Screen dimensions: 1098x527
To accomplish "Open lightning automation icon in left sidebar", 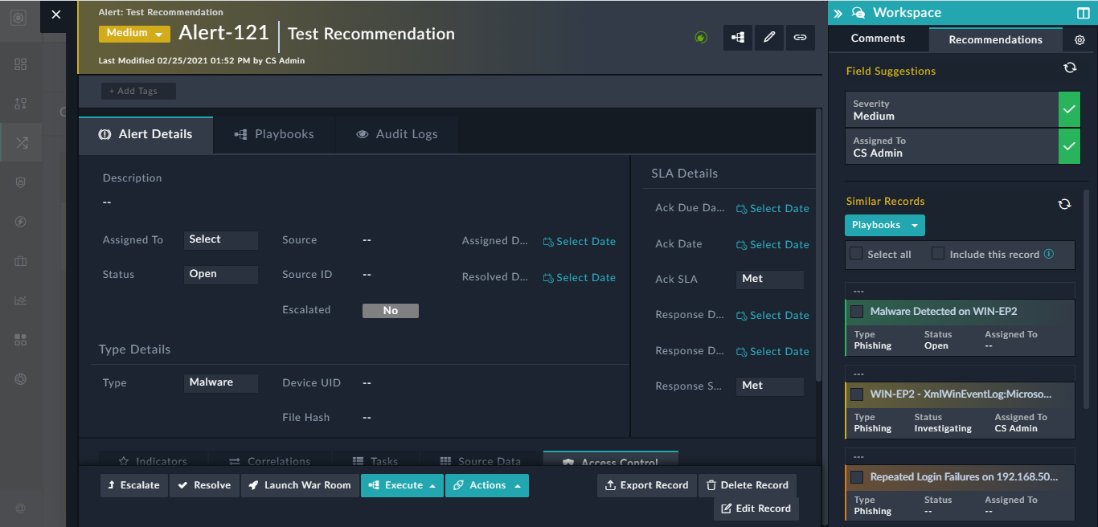I will point(21,222).
